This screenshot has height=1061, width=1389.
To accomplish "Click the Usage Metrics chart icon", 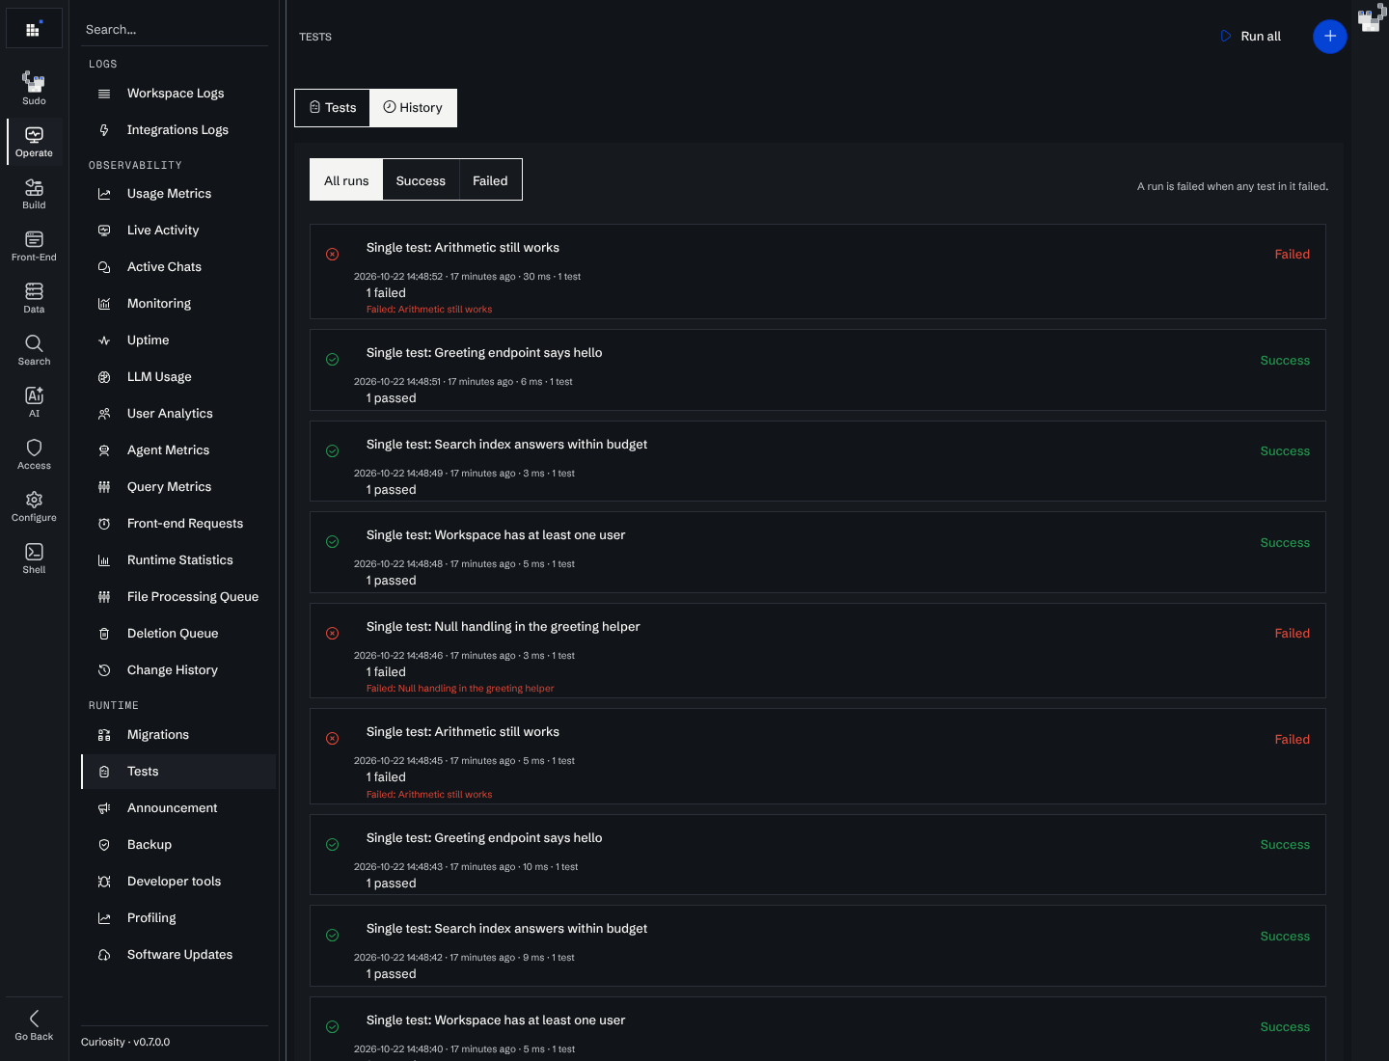I will [x=104, y=194].
